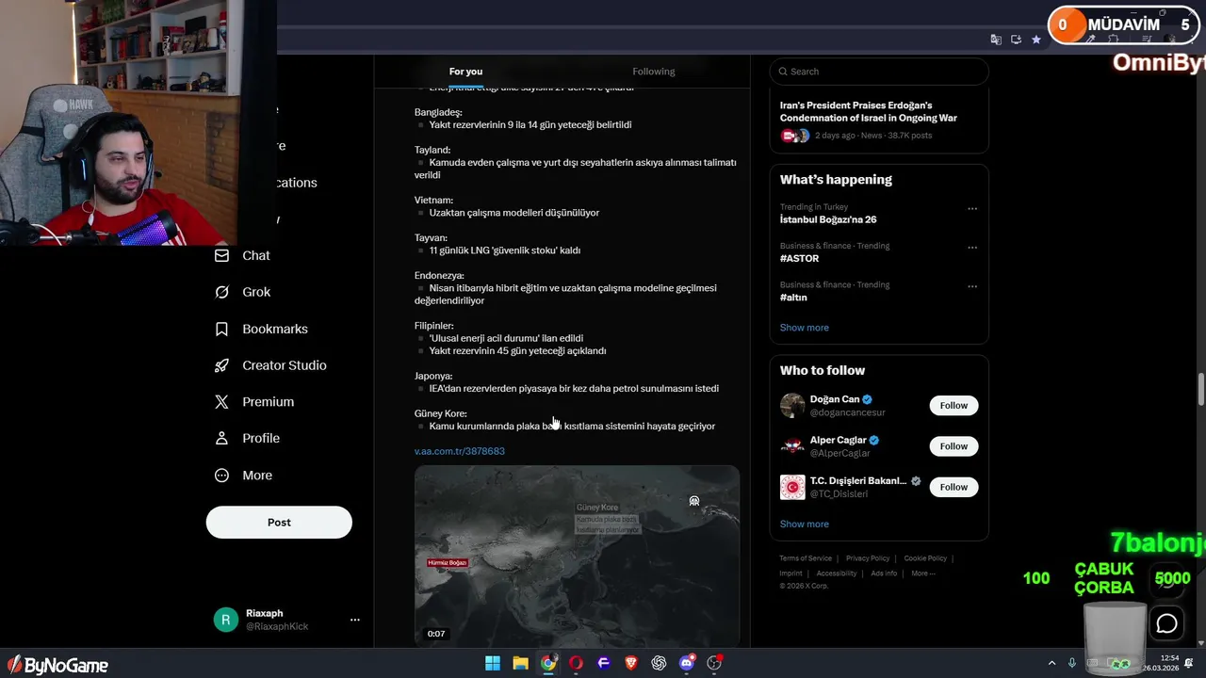Open the @AlperCaglar handle
Viewport: 1206px width, 678px height.
coord(840,453)
